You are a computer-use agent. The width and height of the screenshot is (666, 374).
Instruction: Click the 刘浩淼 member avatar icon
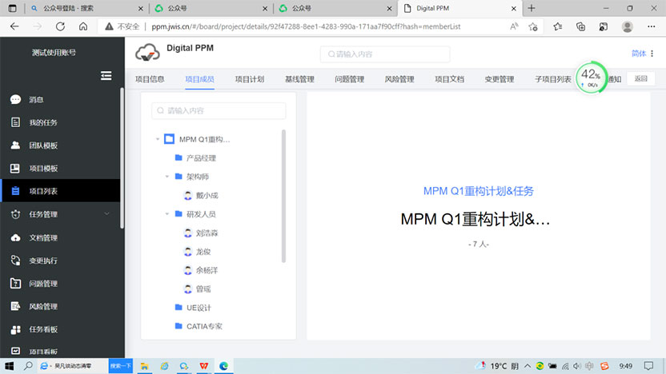coord(188,233)
